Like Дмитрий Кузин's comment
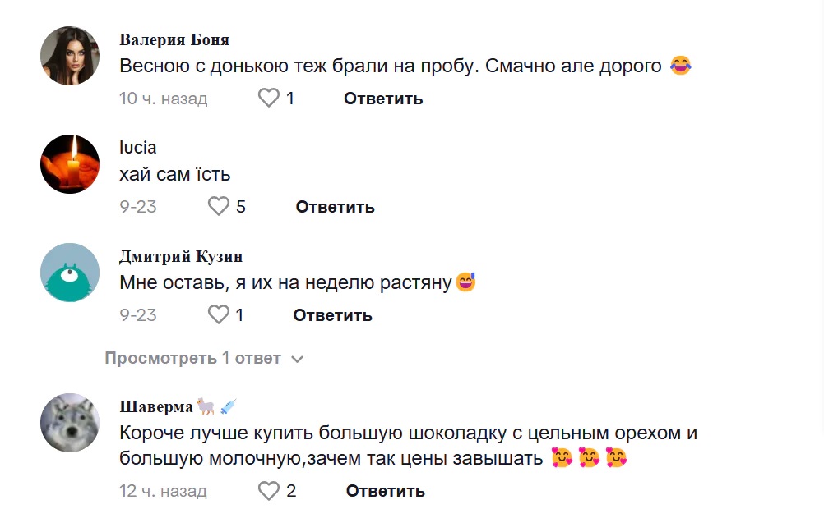 click(x=218, y=314)
